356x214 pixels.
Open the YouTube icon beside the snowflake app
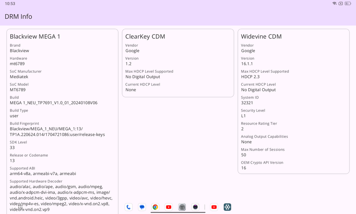click(214, 207)
